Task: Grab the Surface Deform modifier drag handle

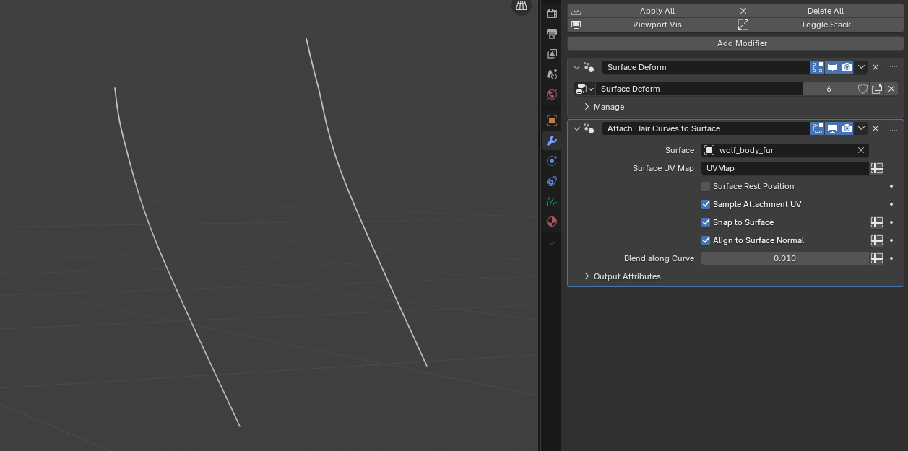Action: tap(894, 67)
